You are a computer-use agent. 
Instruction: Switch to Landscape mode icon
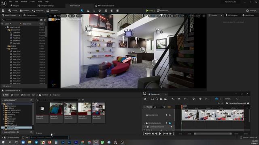88,11
